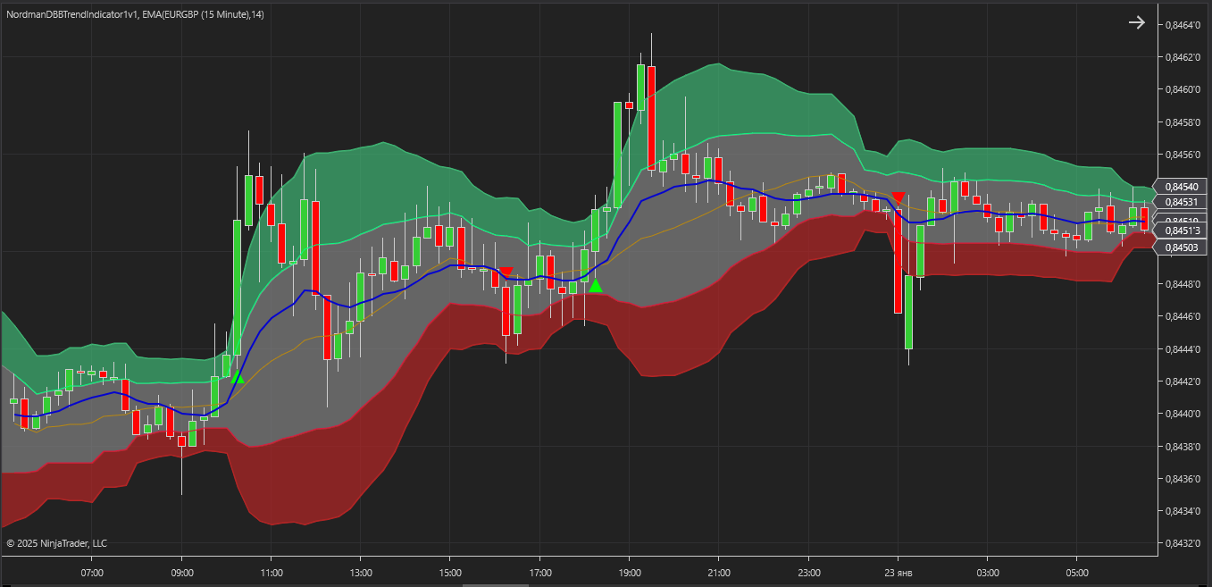This screenshot has width=1212, height=587.
Task: Click the large red candle after 23 янв
Action: (x=898, y=259)
